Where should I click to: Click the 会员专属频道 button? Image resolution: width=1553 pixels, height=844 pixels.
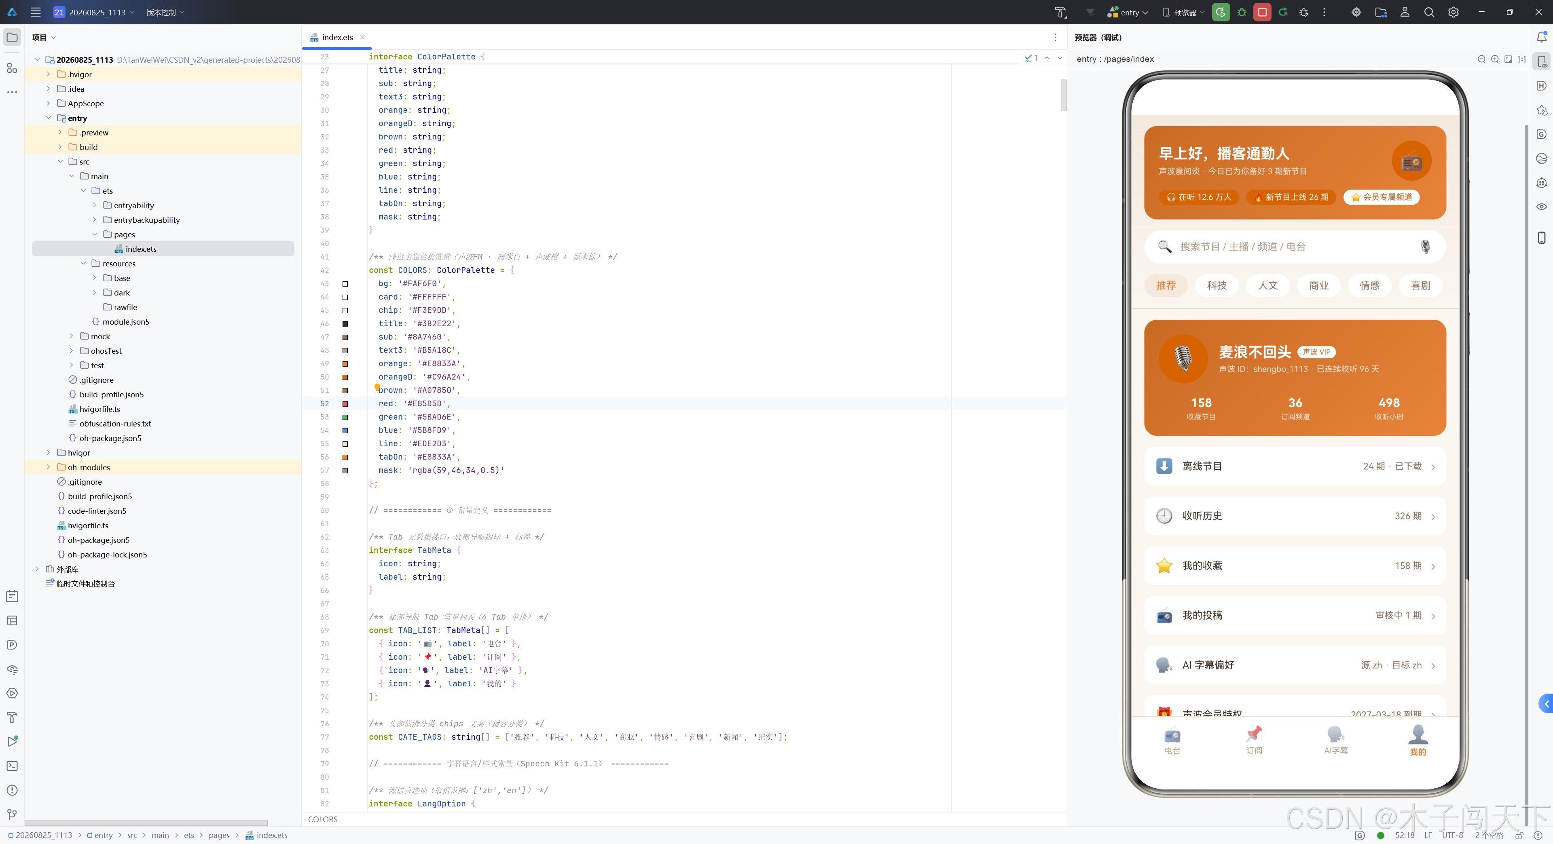(x=1381, y=197)
